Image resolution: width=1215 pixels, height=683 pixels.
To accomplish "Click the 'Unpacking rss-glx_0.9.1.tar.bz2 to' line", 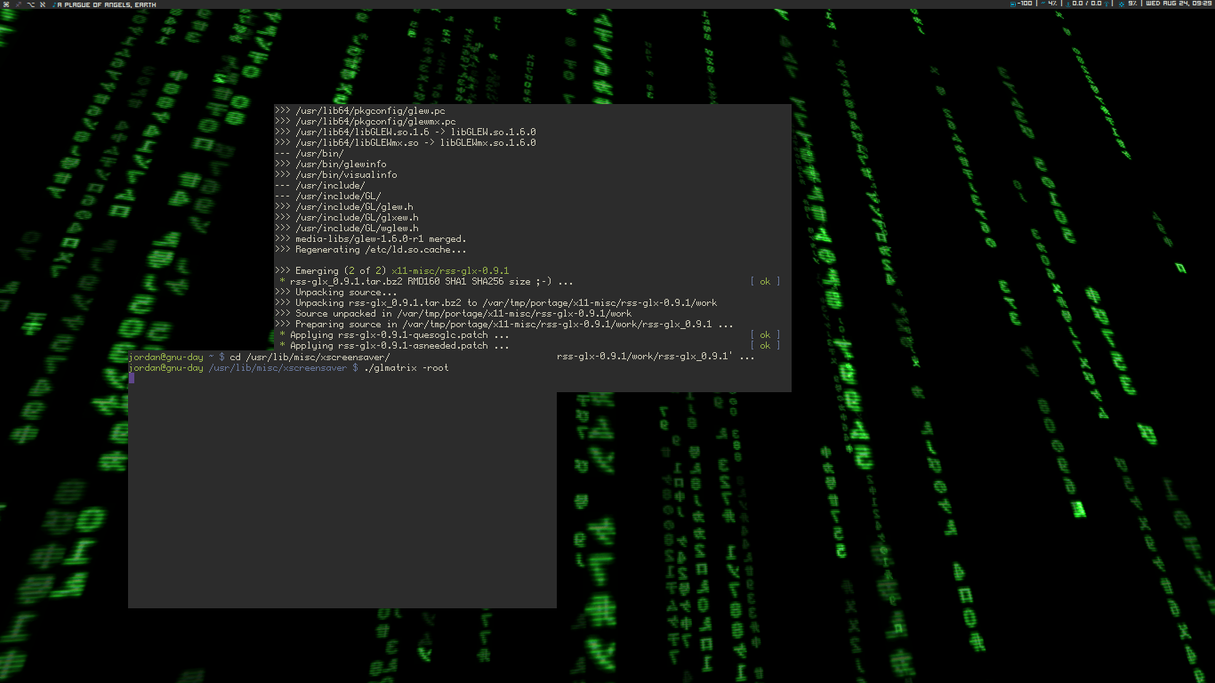I will pos(496,303).
